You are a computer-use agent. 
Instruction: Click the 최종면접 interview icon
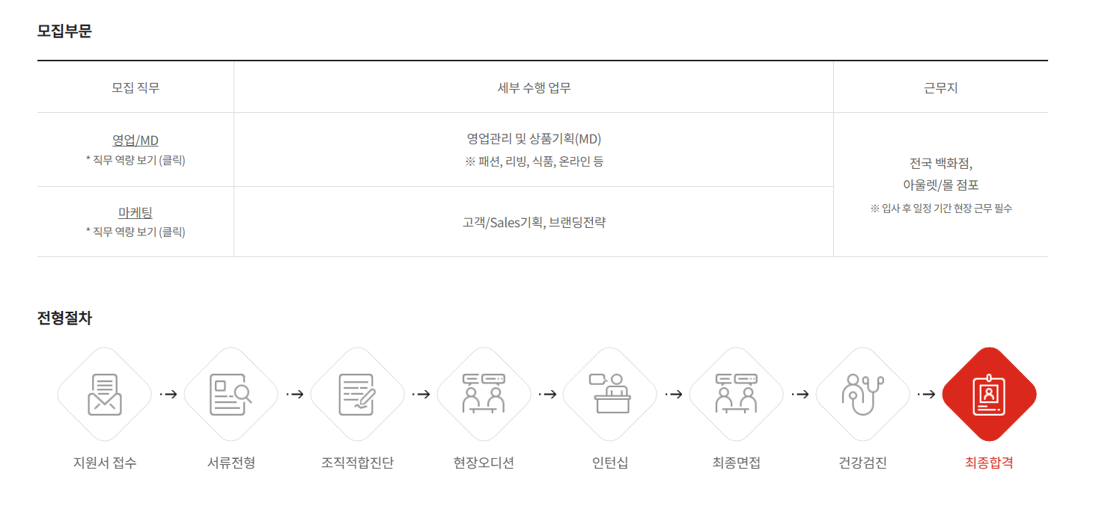point(737,395)
